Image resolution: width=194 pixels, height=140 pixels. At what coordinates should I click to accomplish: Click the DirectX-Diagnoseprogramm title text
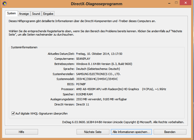[97, 4]
